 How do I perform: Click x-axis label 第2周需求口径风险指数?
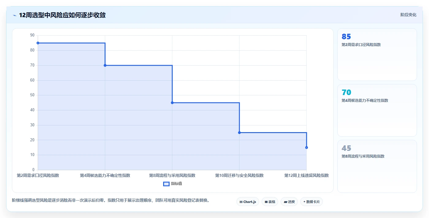[38, 175]
